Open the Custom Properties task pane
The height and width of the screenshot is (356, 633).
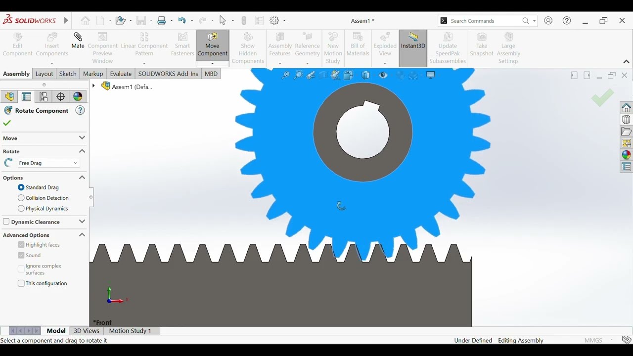coord(627,167)
